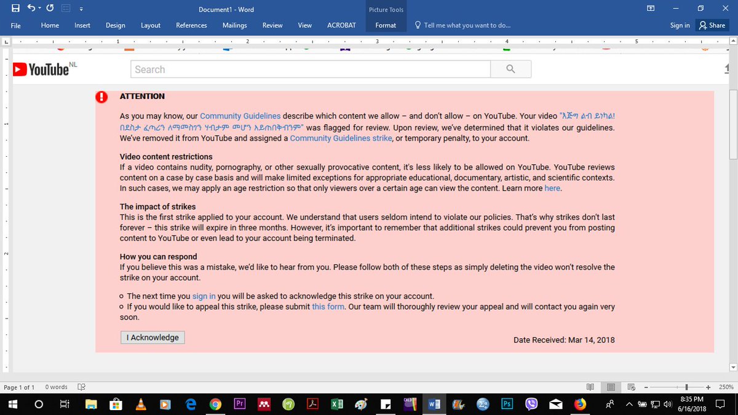Screen dimensions: 738x415
Task: Click the red attention exclamation icon
Action: (101, 97)
